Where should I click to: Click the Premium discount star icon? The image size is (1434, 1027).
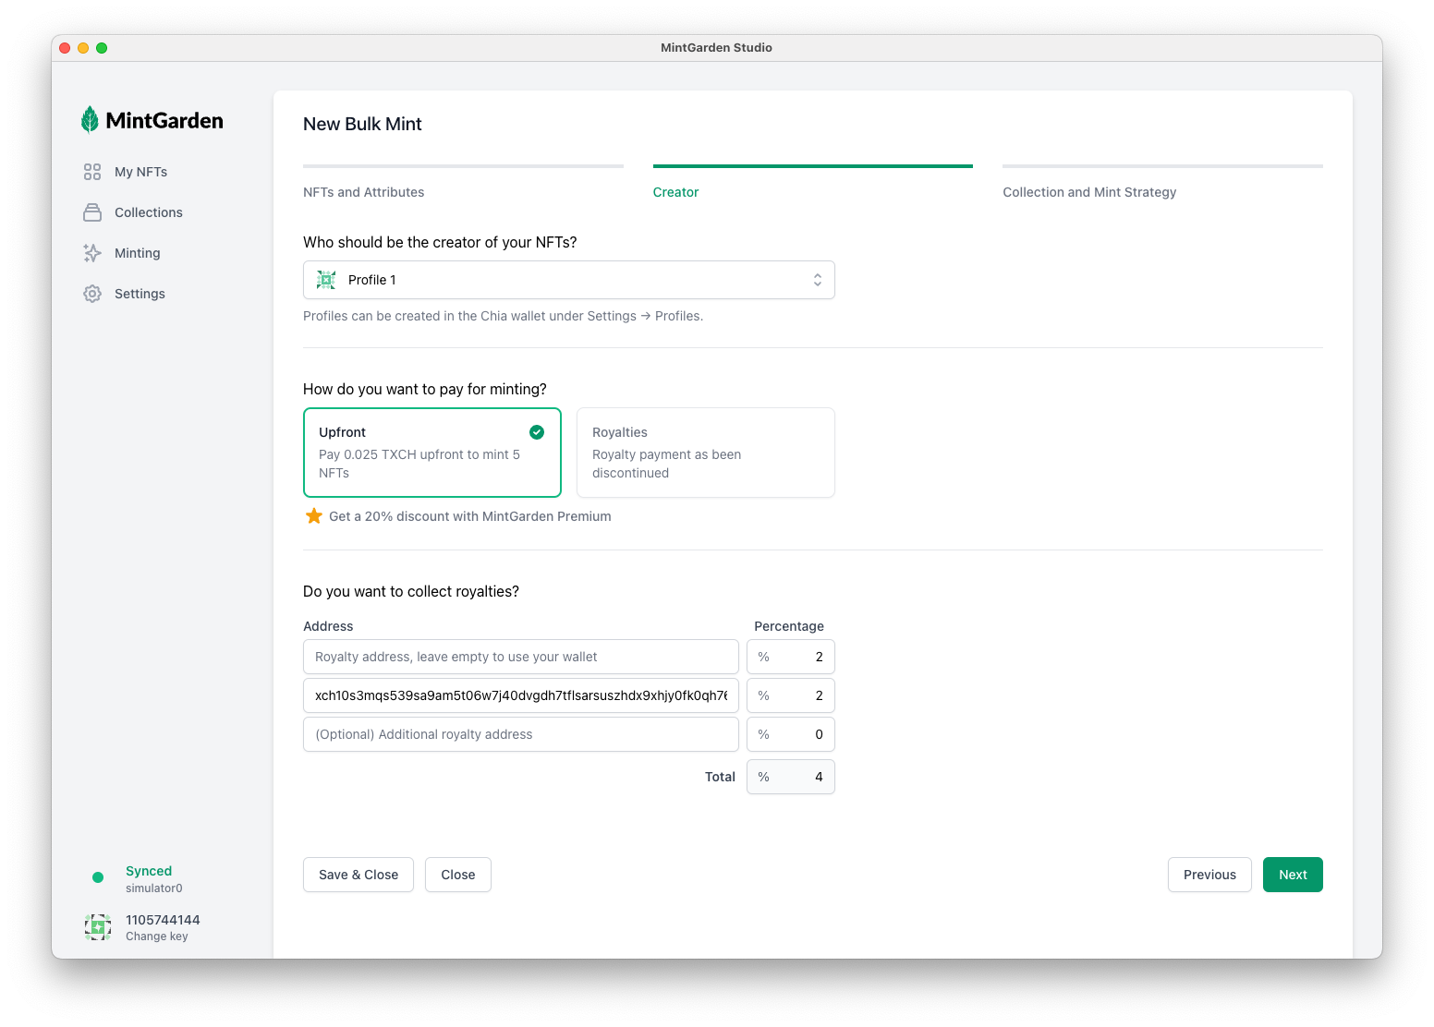click(x=314, y=516)
